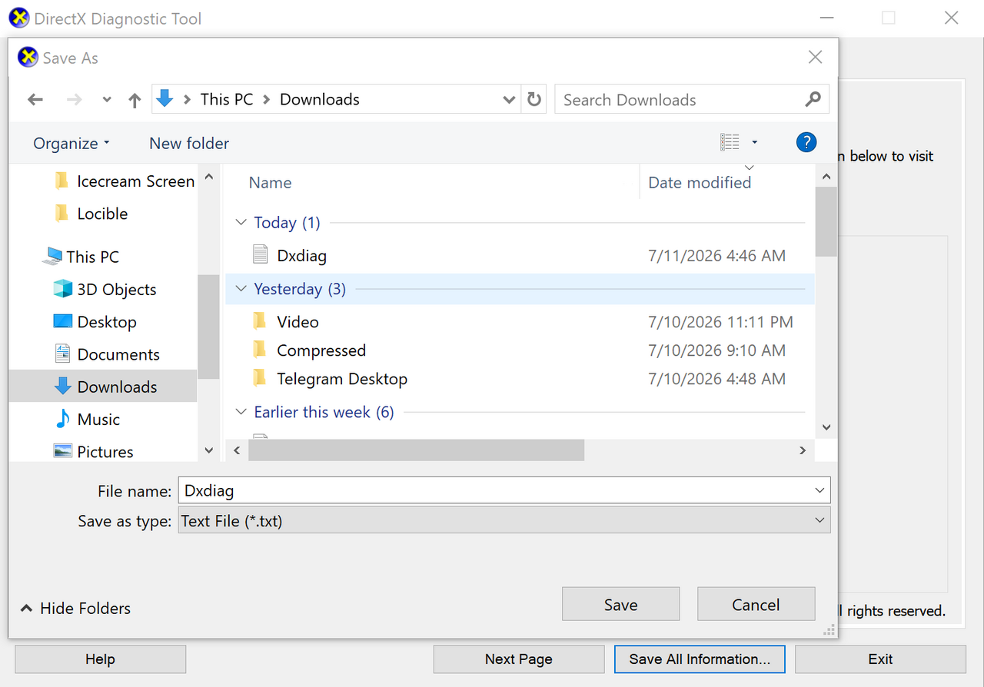Screen dimensions: 984x687
Task: Click the 3D Objects cube icon
Action: click(62, 289)
